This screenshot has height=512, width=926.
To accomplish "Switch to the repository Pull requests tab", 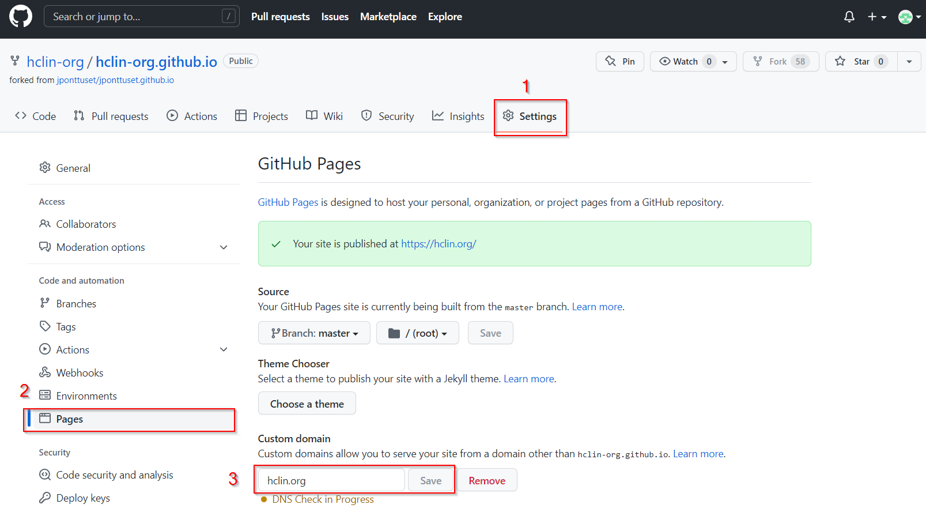I will click(x=111, y=116).
